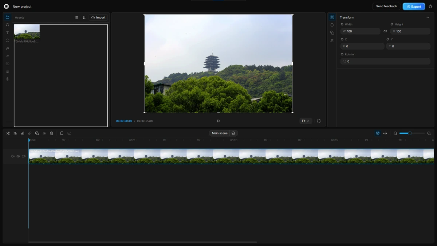The image size is (437, 246).
Task: Add a bookmark marker
Action: 62,133
